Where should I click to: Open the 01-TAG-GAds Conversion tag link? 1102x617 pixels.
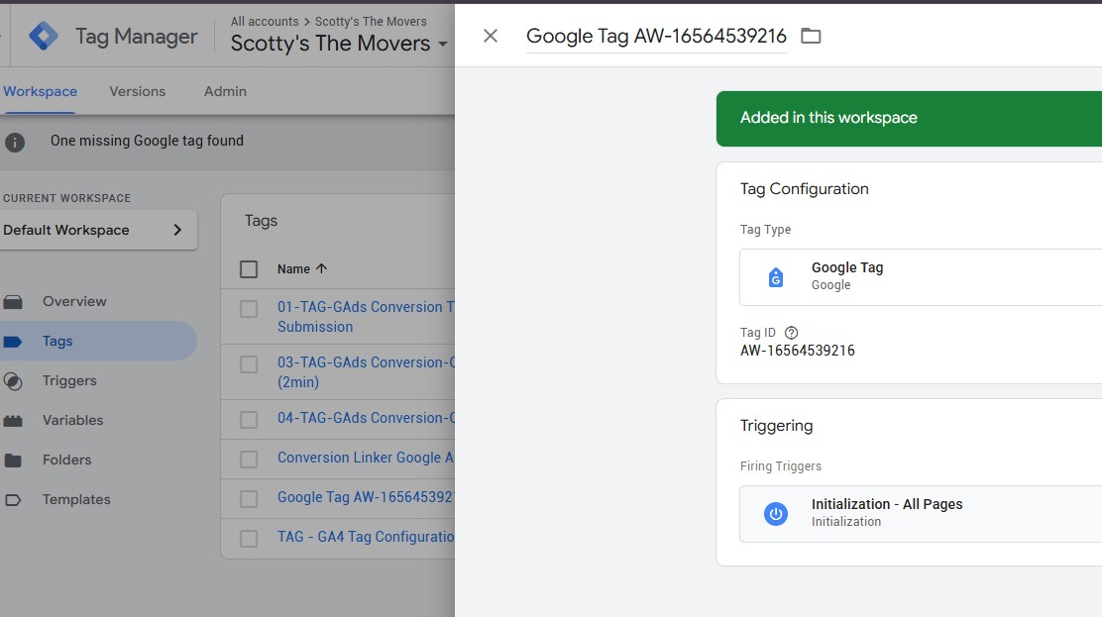(x=366, y=317)
